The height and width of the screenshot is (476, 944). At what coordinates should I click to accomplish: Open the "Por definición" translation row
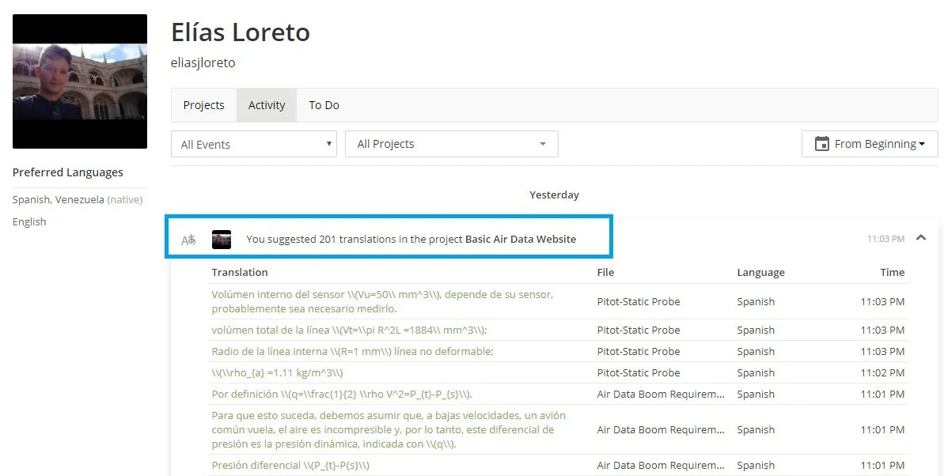point(341,394)
